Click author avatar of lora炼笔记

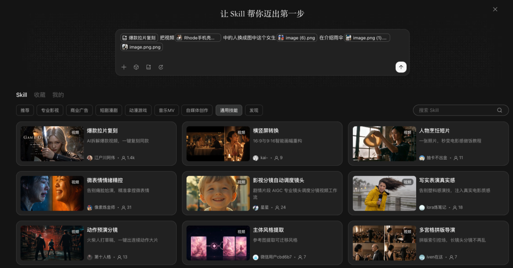pos(422,208)
